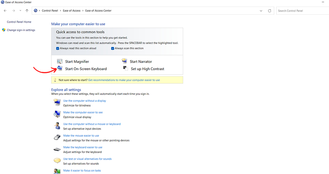This screenshot has width=329, height=174.
Task: Open Get recommendations to make your computer easier link
Action: [x=124, y=80]
